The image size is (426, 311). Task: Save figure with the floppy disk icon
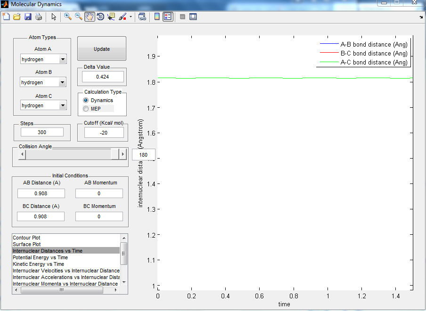tap(28, 17)
